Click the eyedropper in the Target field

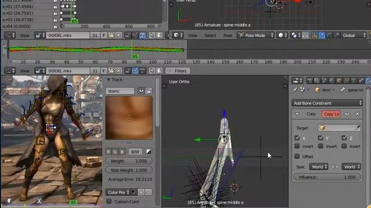(358, 128)
